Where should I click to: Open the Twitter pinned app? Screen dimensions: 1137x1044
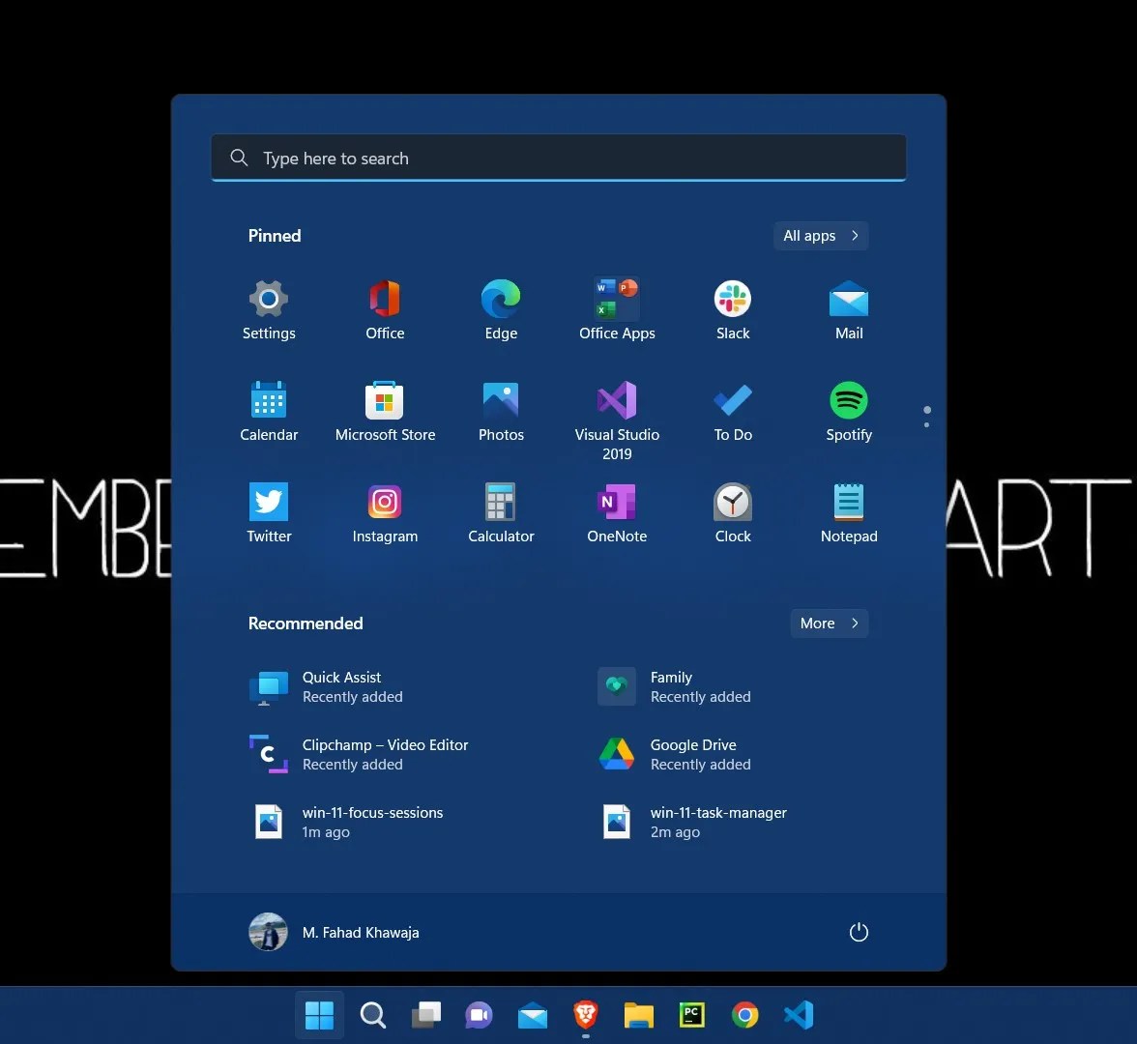(x=269, y=512)
